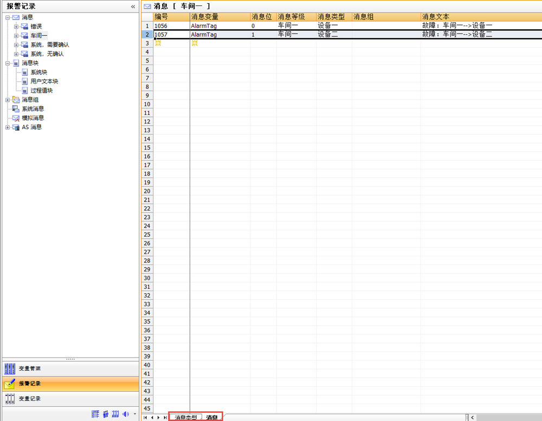Switch to the 消息类型 tab
Image resolution: width=542 pixels, height=421 pixels.
point(186,417)
